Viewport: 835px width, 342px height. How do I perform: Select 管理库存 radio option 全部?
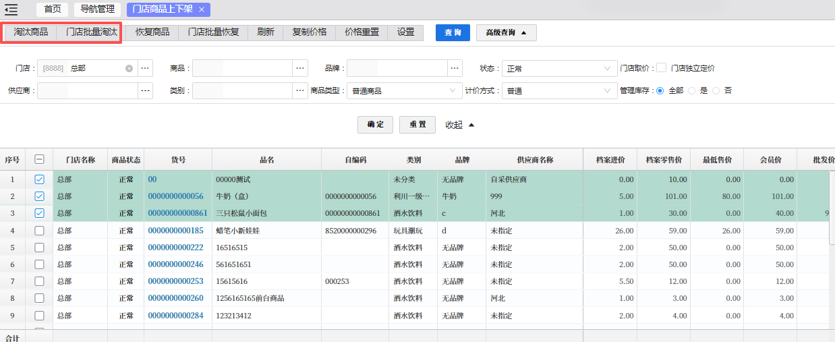660,90
